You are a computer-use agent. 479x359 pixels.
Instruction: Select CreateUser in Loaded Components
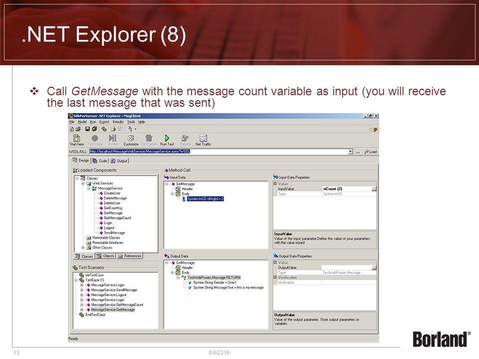point(112,193)
